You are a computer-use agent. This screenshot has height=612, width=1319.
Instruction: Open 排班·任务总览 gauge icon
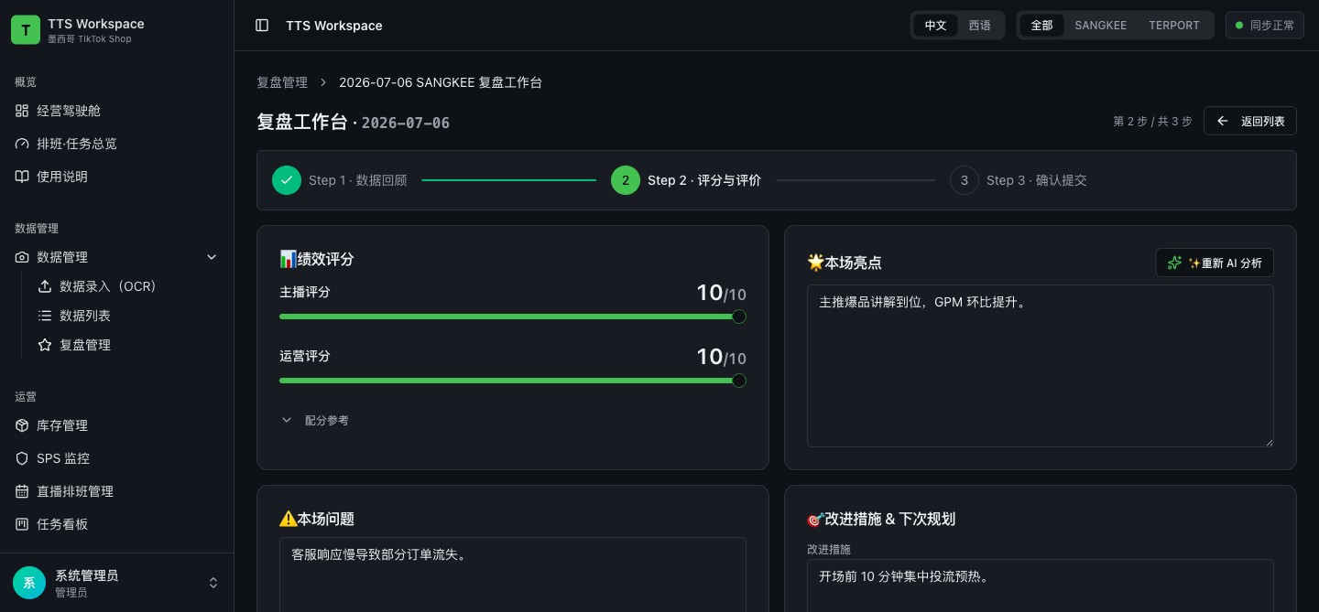point(22,144)
